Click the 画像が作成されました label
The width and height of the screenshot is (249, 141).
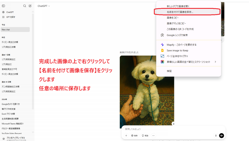tap(129, 52)
